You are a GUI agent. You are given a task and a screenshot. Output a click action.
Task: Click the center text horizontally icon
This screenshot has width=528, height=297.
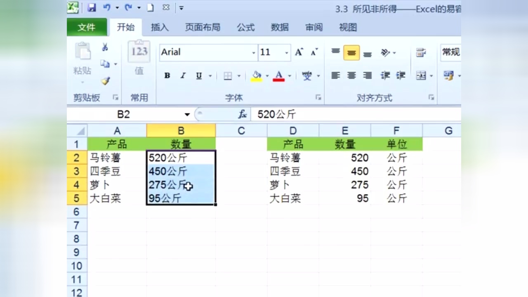[x=351, y=75]
